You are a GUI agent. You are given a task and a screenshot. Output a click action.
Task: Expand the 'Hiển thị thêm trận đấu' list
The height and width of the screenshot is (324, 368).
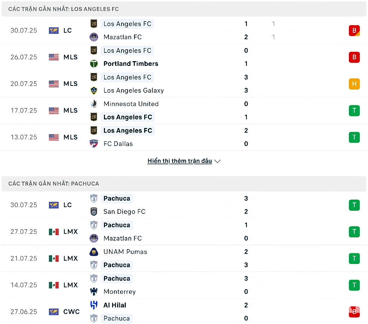[180, 161]
